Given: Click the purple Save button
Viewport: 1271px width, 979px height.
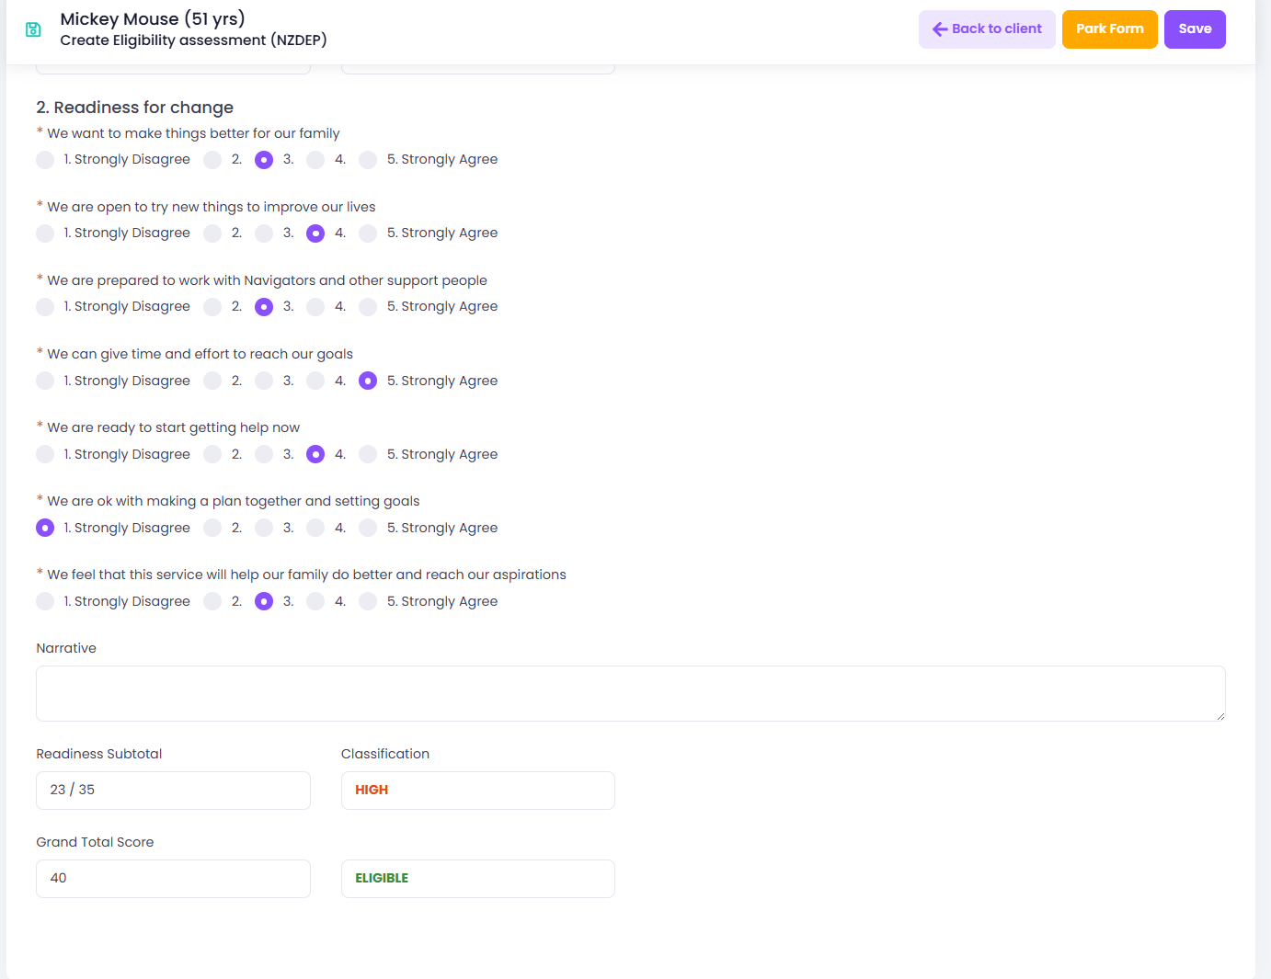Looking at the screenshot, I should pos(1195,29).
